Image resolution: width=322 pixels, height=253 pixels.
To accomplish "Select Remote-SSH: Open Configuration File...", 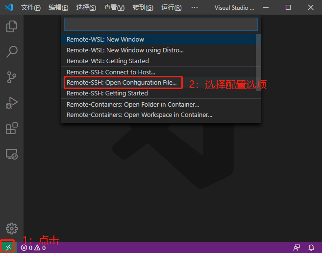I will click(159, 82).
